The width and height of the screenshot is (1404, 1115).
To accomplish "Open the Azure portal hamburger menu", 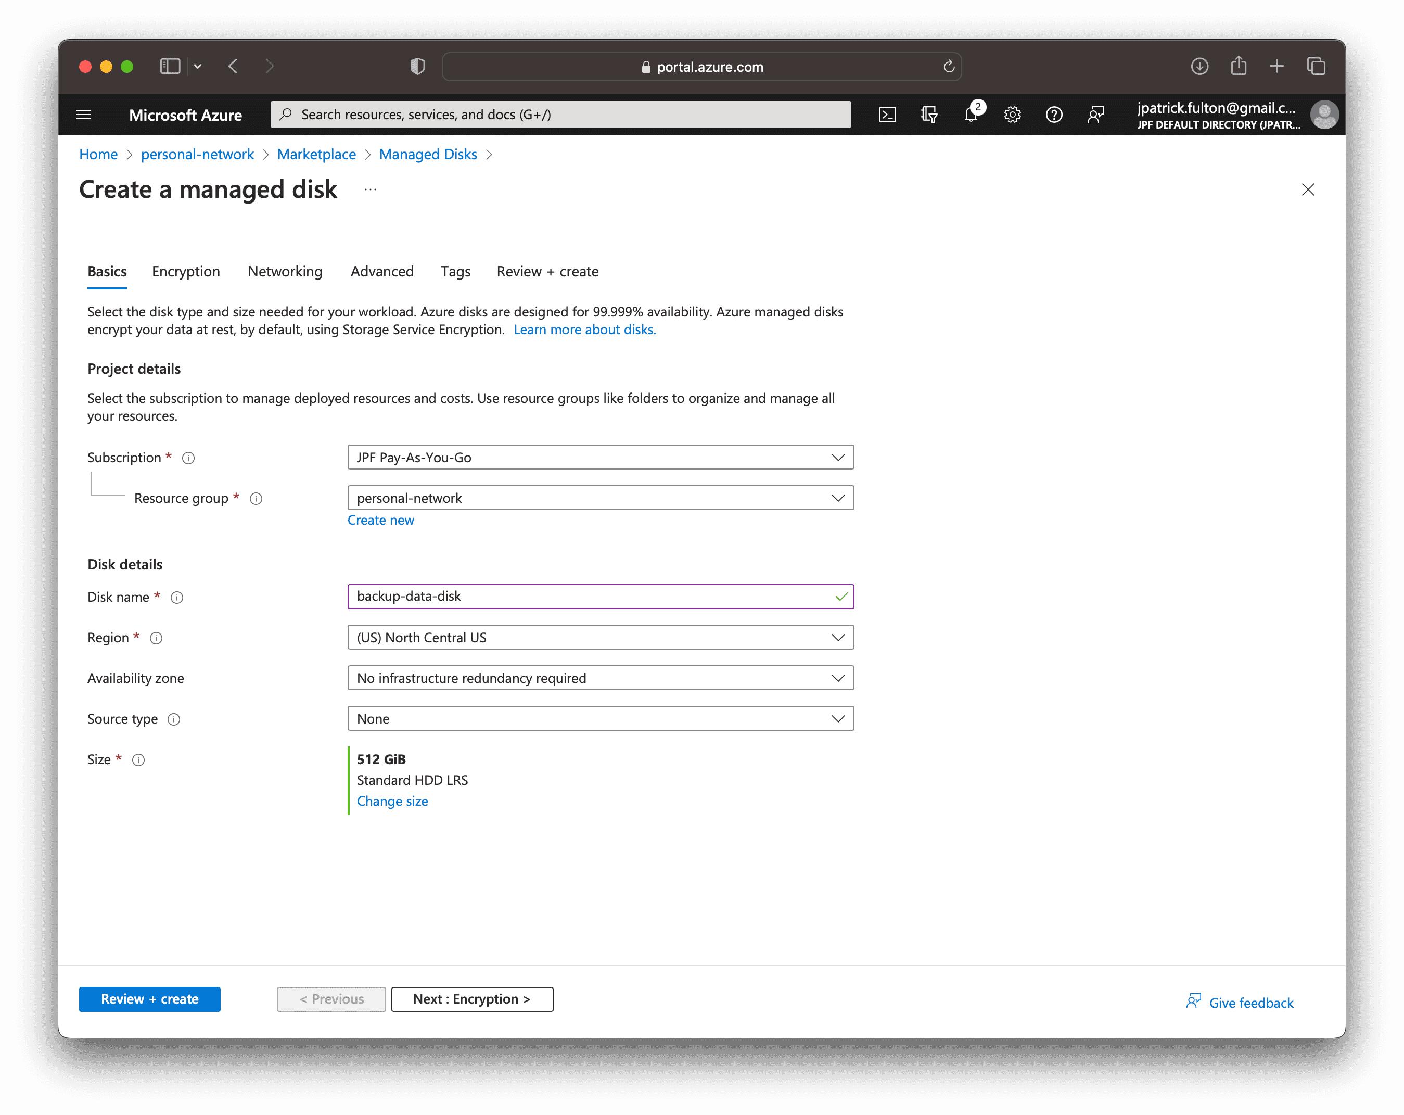I will point(83,115).
